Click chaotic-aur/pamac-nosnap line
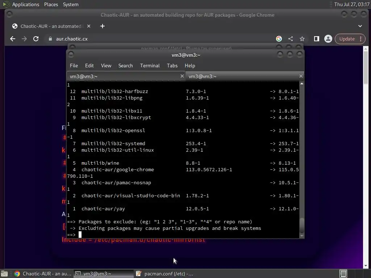This screenshot has width=371, height=278. (x=183, y=183)
